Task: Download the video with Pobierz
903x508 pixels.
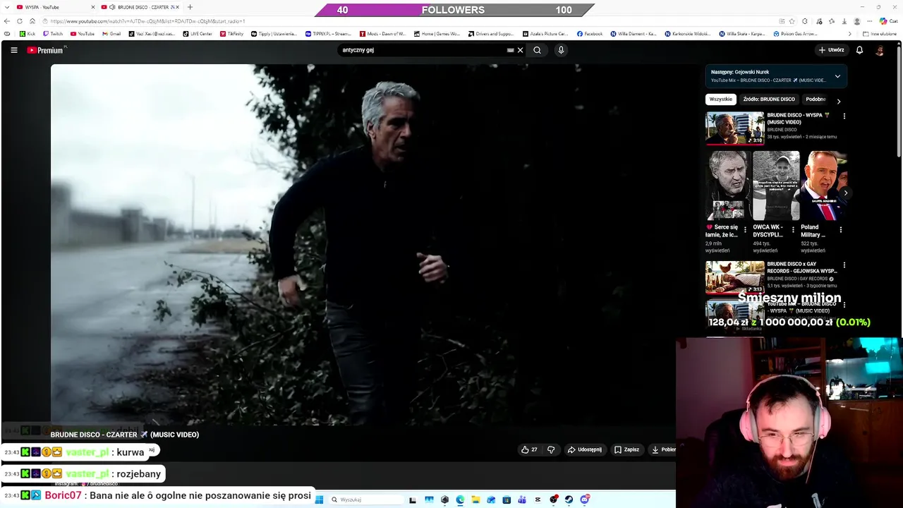Action: [663, 449]
